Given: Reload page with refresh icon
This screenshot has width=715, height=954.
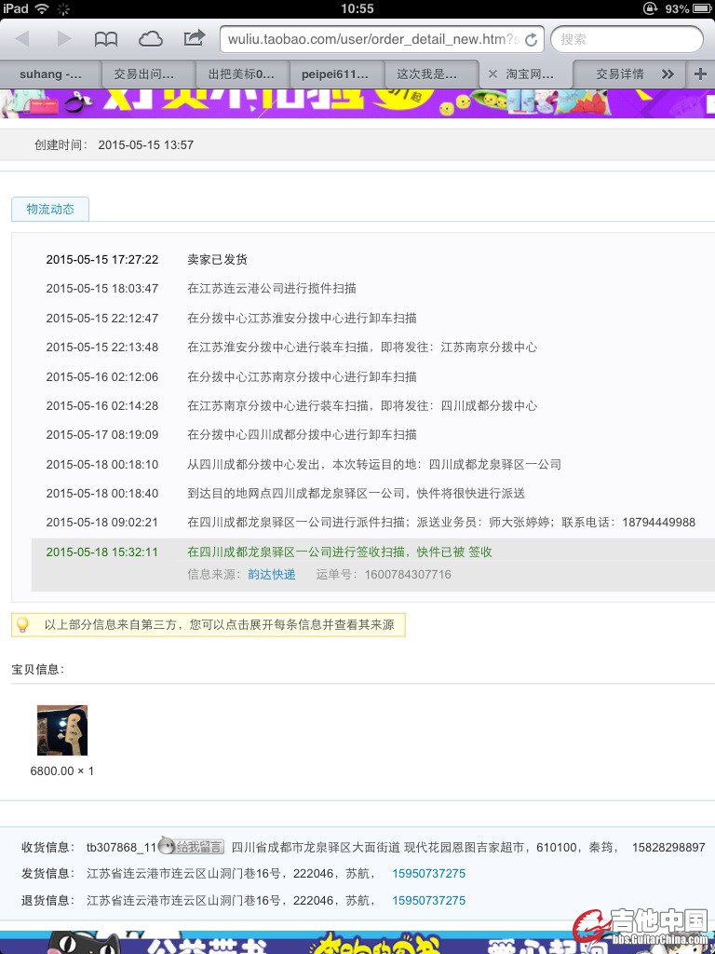Looking at the screenshot, I should [x=531, y=40].
